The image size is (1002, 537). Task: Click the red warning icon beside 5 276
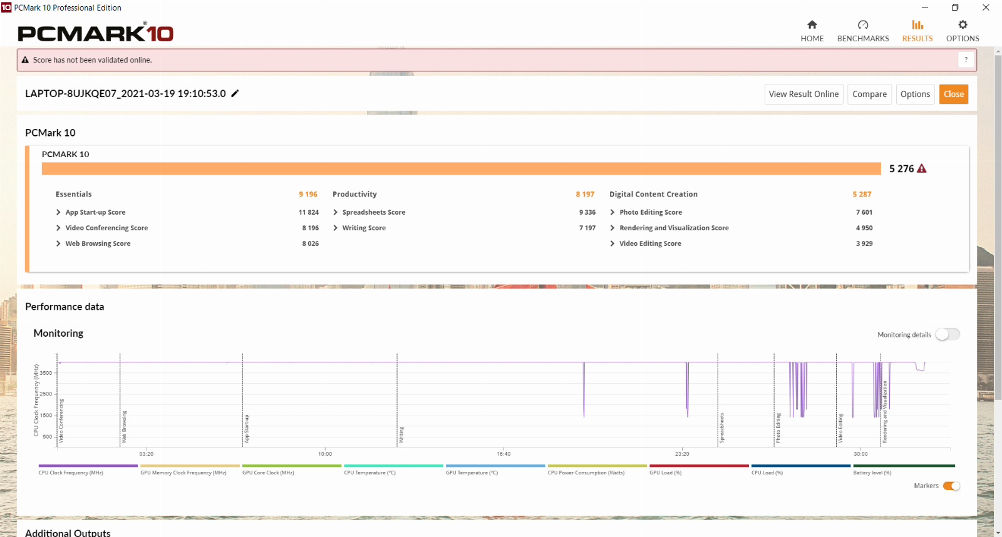point(921,168)
